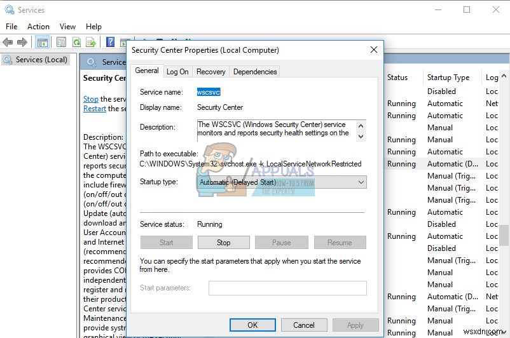The height and width of the screenshot is (338, 510).
Task: Click the services list vertical scrollbar thumb
Action: [504, 235]
